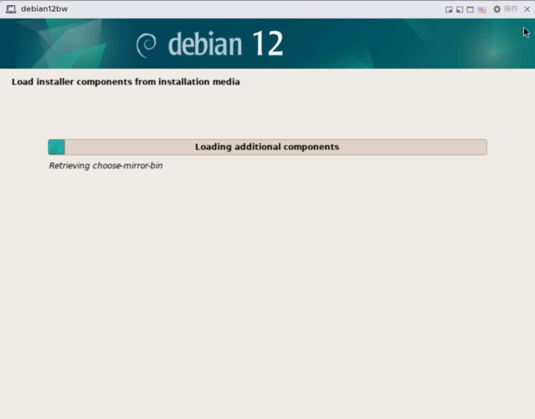Click the "Loading additional components" progress label
The image size is (535, 419).
[266, 147]
